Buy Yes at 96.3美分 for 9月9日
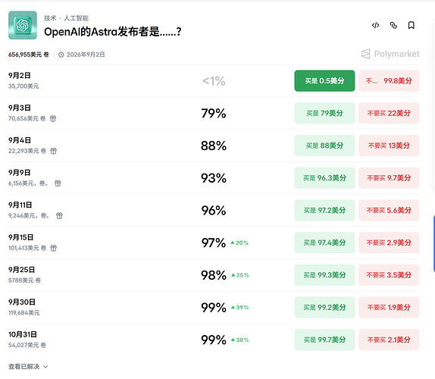 coord(324,178)
